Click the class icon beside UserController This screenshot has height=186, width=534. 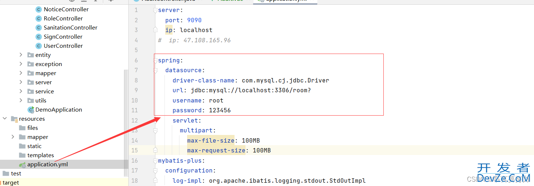[39, 46]
